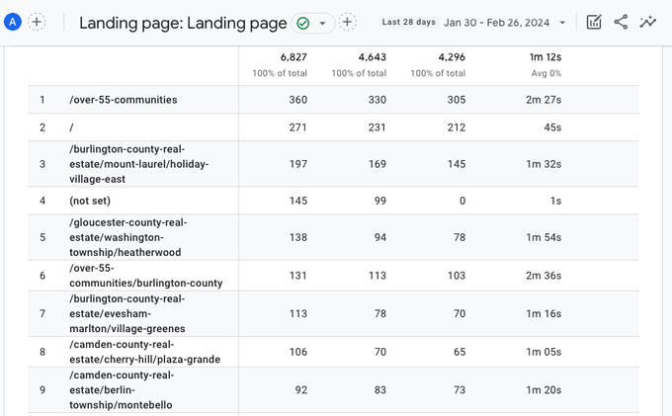The image size is (672, 416).
Task: Click the 1m 20s engagement time cell
Action: (544, 390)
